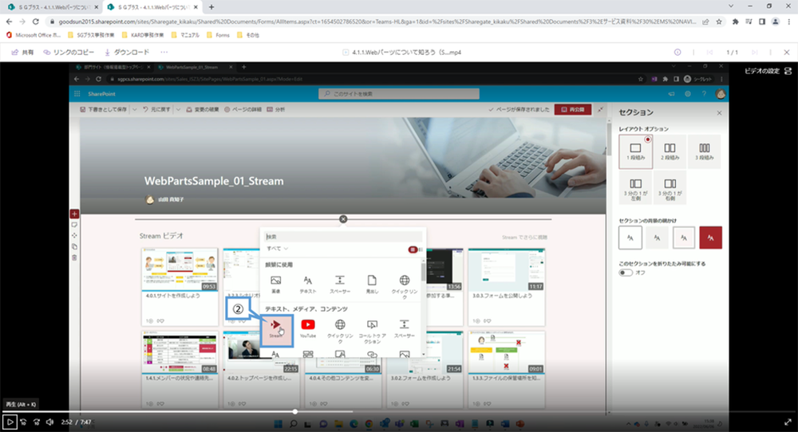Open the SGプラス事務作業 bookmark folder
This screenshot has height=432, width=798.
coord(91,35)
